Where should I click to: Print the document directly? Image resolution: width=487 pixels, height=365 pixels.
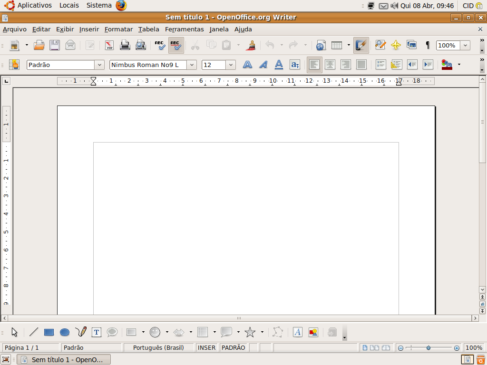click(125, 45)
